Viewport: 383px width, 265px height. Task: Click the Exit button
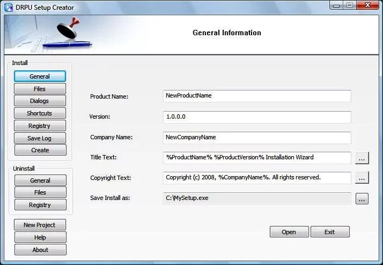point(330,232)
